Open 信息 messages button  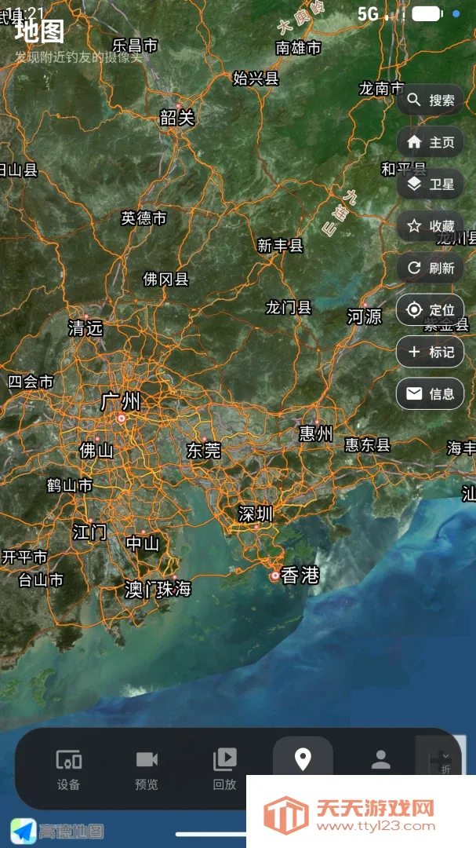click(430, 393)
